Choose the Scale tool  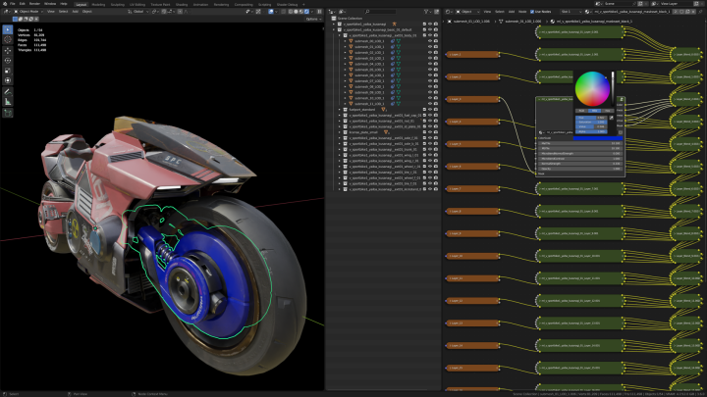coord(8,71)
